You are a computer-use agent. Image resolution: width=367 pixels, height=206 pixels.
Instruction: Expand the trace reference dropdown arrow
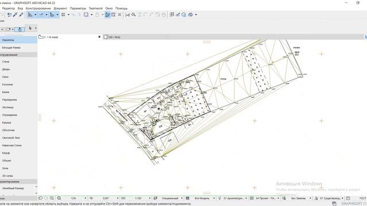tap(92, 15)
